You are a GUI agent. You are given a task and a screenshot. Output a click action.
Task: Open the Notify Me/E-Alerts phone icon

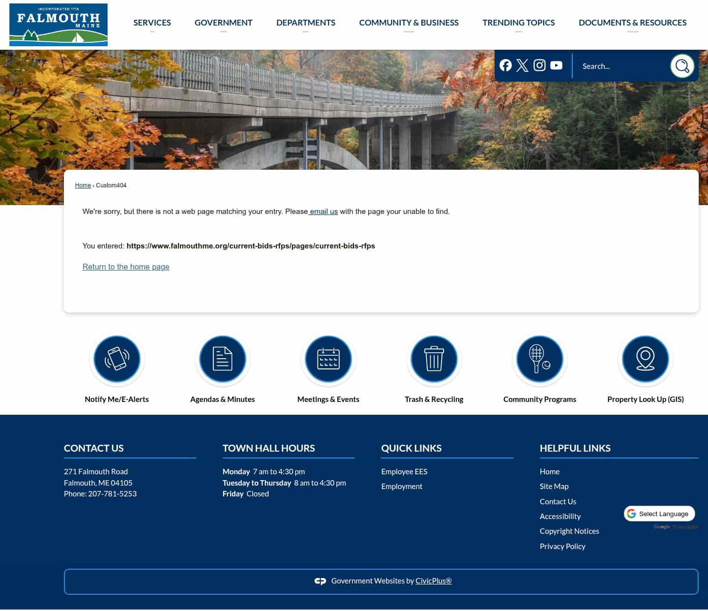117,359
